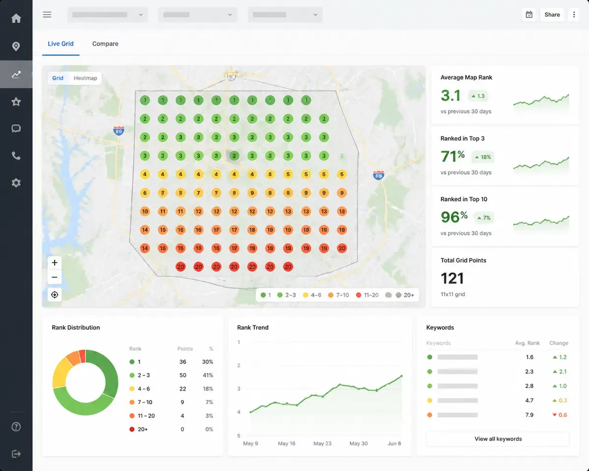This screenshot has width=589, height=471.
Task: Select the Grid map view
Action: pyautogui.click(x=58, y=78)
